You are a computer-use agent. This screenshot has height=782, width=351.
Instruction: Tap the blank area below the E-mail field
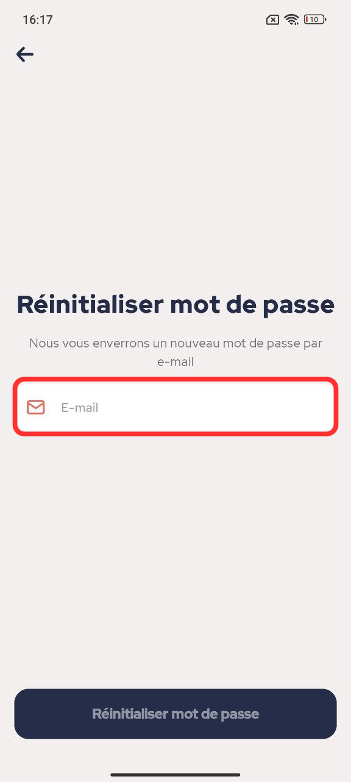click(175, 550)
